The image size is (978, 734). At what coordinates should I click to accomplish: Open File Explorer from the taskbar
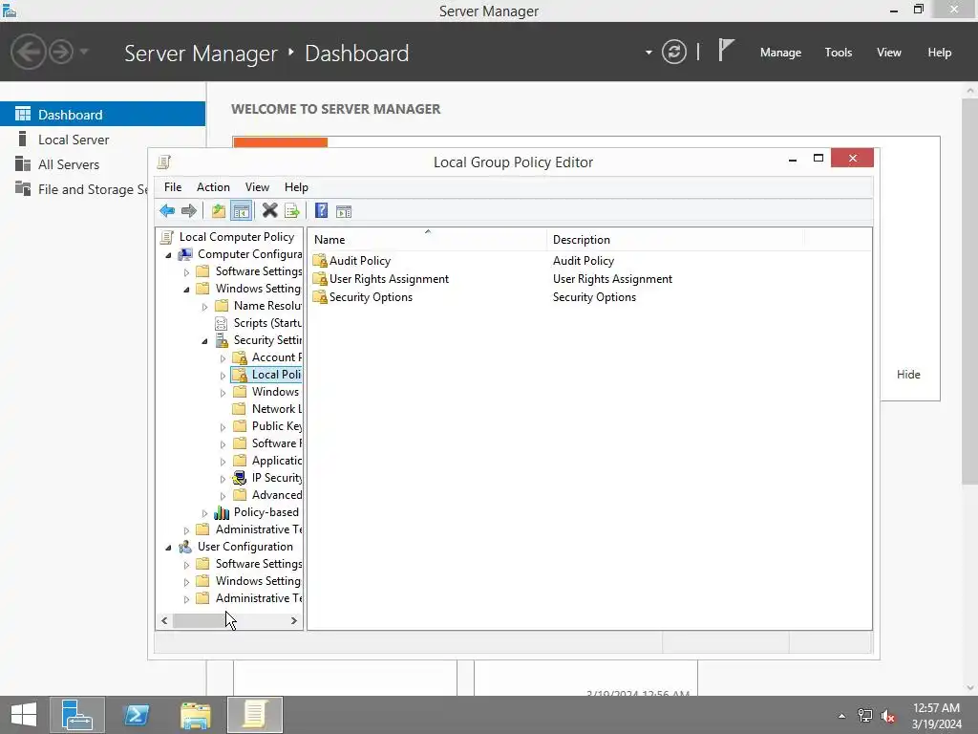pyautogui.click(x=195, y=715)
